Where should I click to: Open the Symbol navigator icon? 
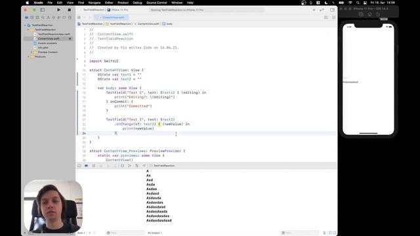[37, 18]
